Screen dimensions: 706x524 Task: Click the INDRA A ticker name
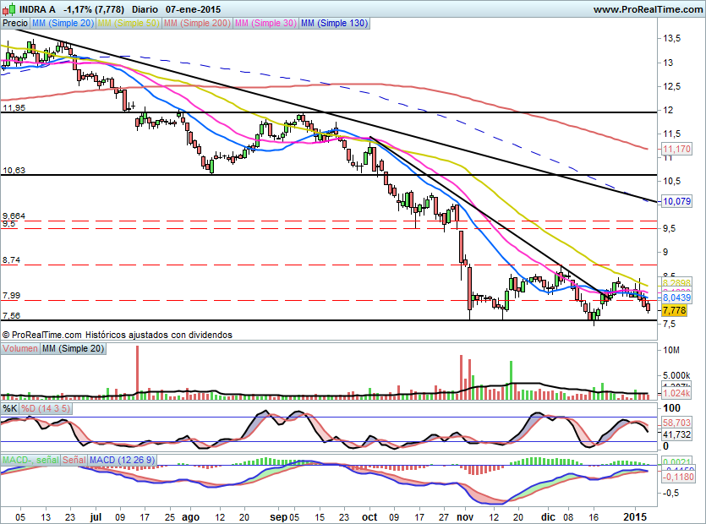coord(37,9)
